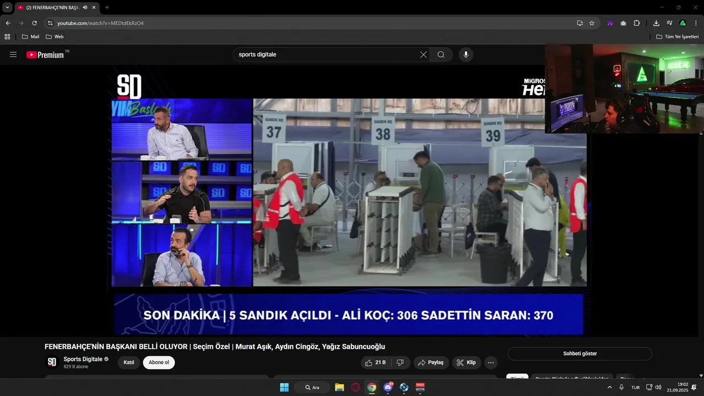Open volume control in system tray
This screenshot has height=396, width=704.
tap(658, 387)
